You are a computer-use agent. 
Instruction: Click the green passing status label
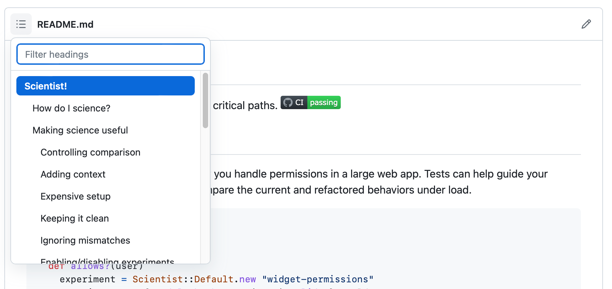[323, 102]
